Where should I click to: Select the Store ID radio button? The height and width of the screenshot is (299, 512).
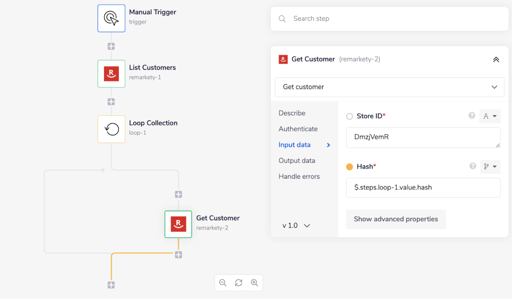point(350,116)
